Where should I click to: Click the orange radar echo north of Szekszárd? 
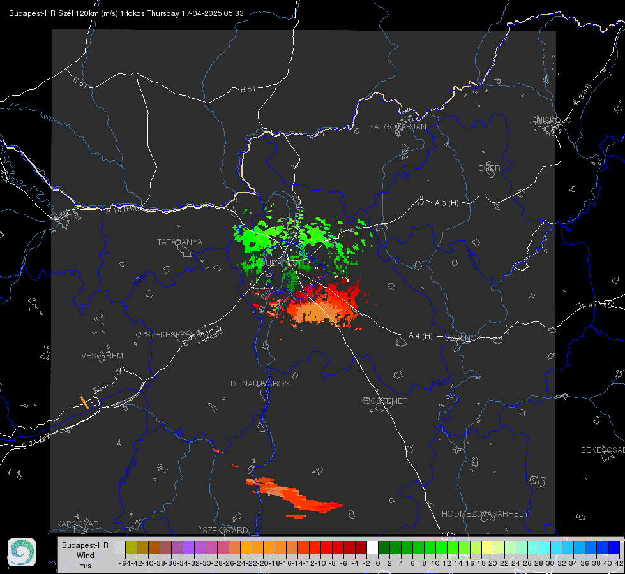tap(295, 497)
